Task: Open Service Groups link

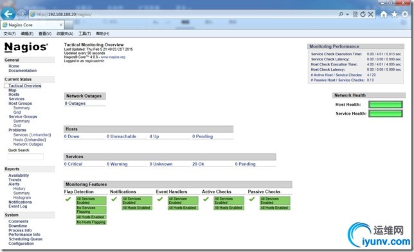Action: (22, 116)
